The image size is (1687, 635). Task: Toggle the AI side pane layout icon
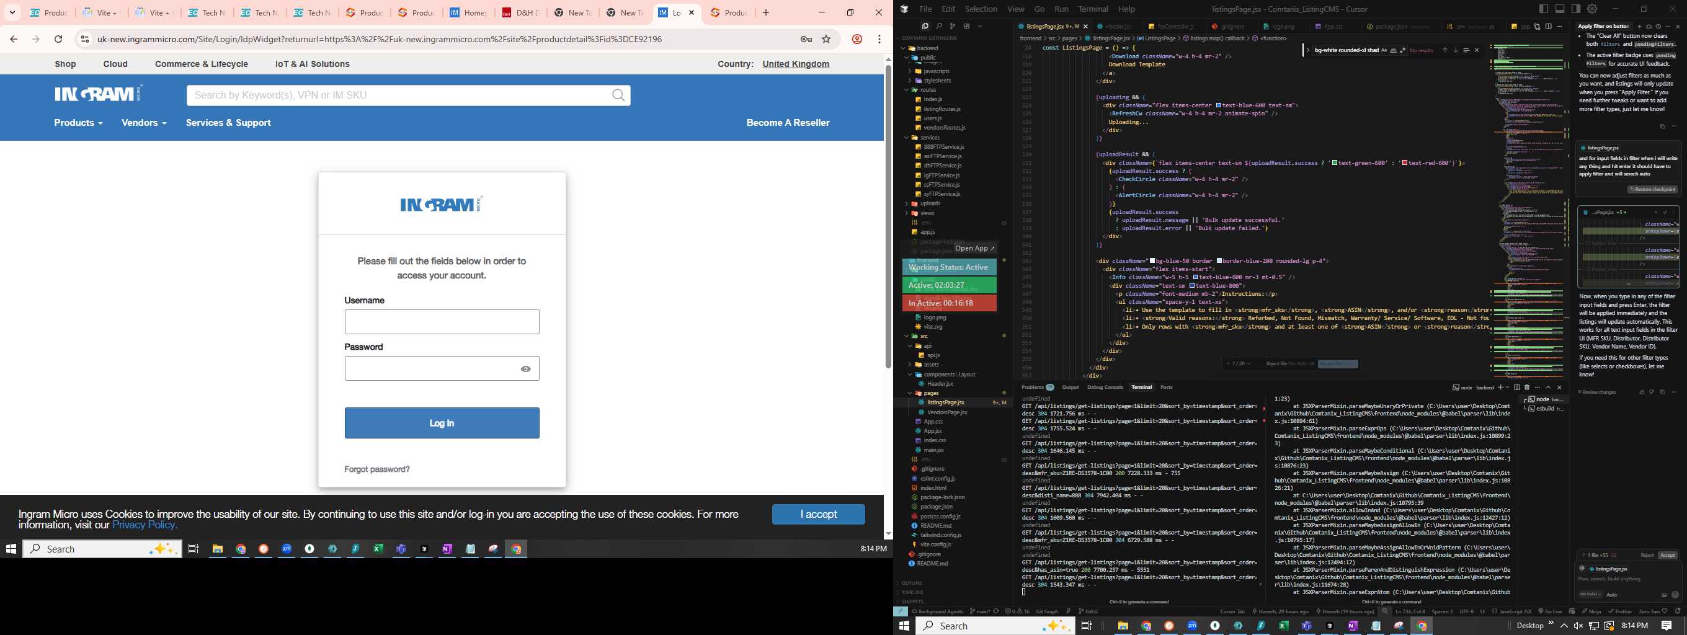coord(1575,9)
